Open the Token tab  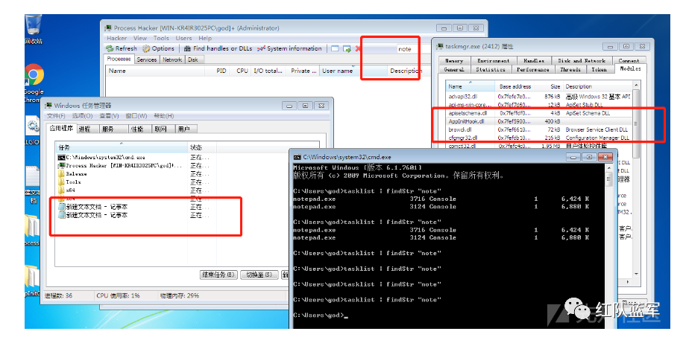click(599, 70)
